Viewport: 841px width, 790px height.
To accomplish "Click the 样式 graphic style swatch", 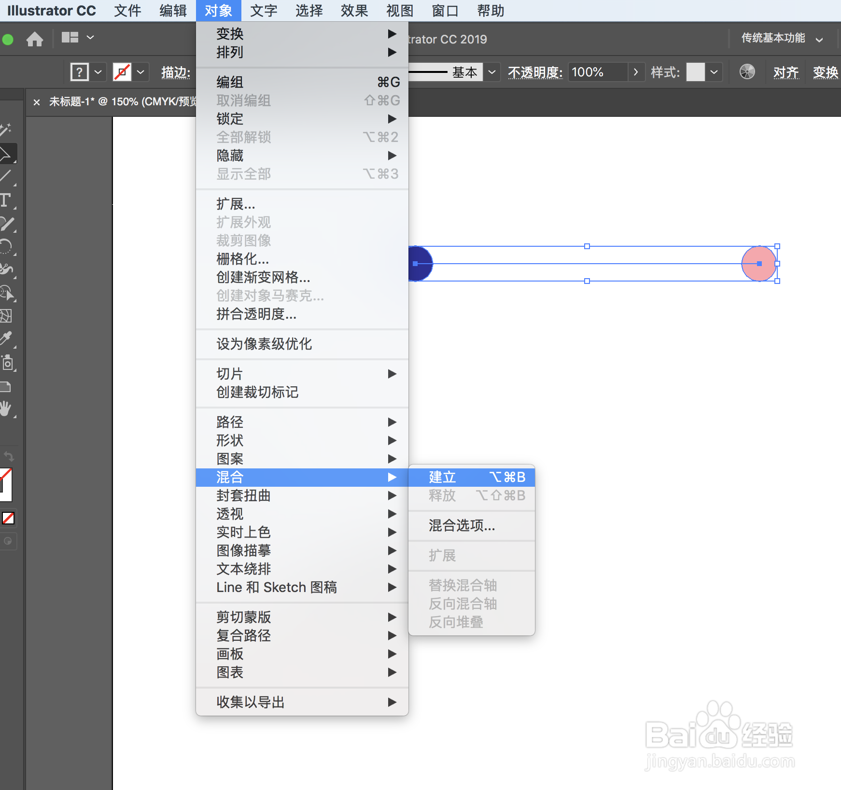I will pos(696,72).
